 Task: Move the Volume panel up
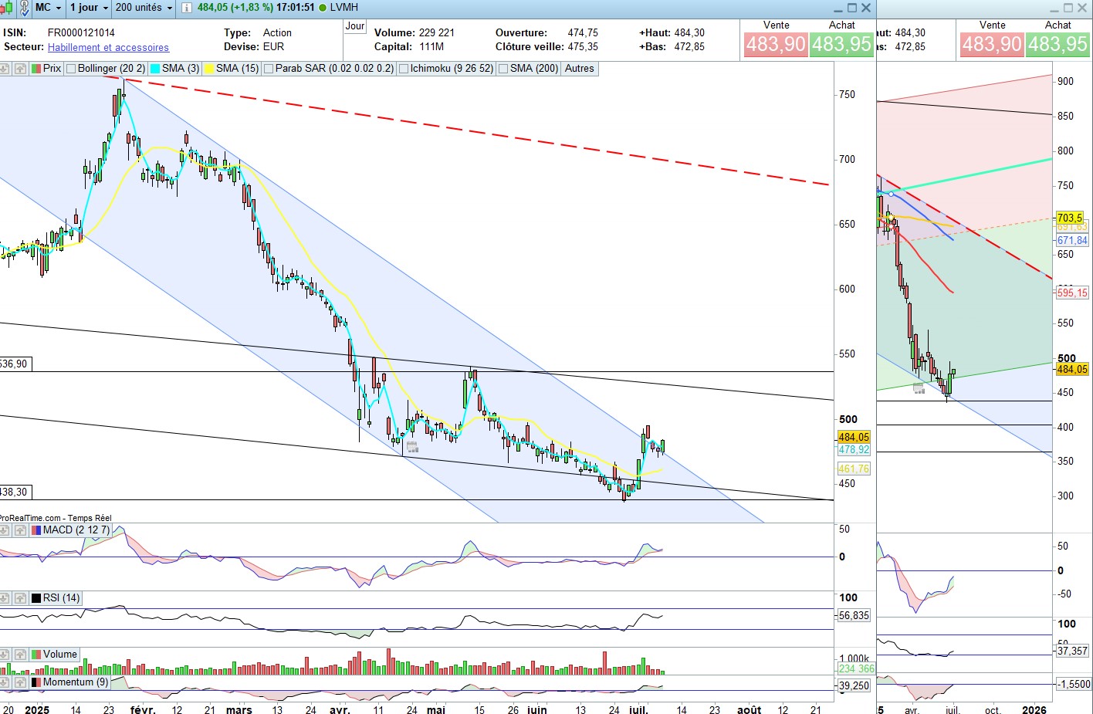pyautogui.click(x=21, y=655)
